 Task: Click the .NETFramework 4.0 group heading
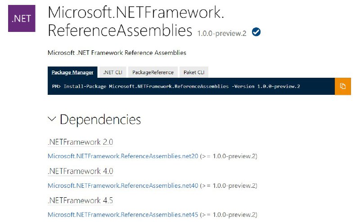(x=81, y=171)
